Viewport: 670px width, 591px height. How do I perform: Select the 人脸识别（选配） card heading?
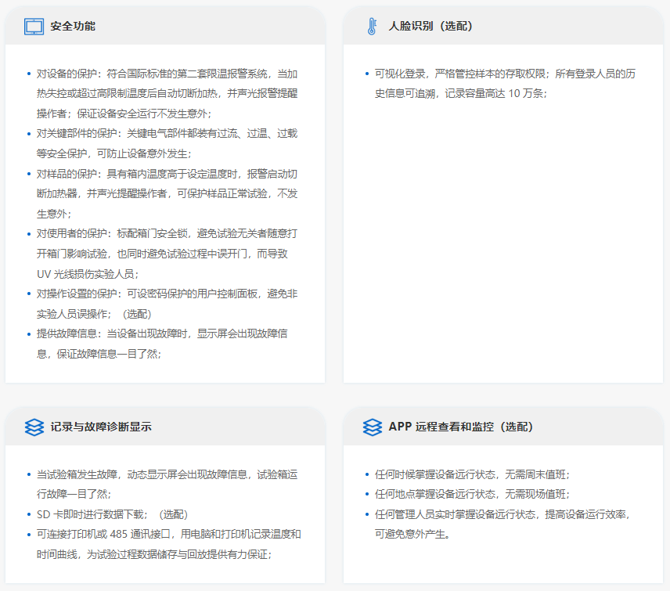click(430, 26)
